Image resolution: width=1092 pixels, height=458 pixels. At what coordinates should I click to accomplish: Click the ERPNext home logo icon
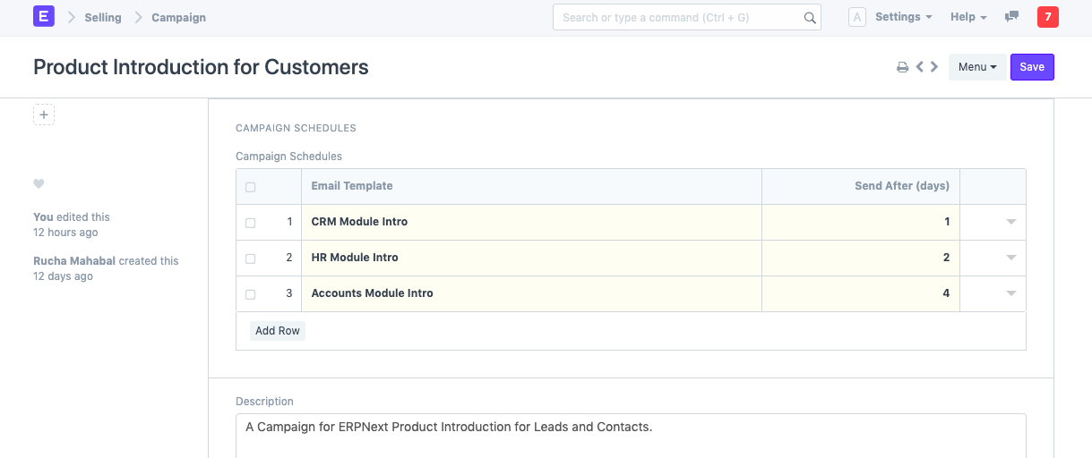tap(44, 16)
